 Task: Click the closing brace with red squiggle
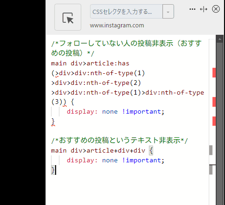53,122
